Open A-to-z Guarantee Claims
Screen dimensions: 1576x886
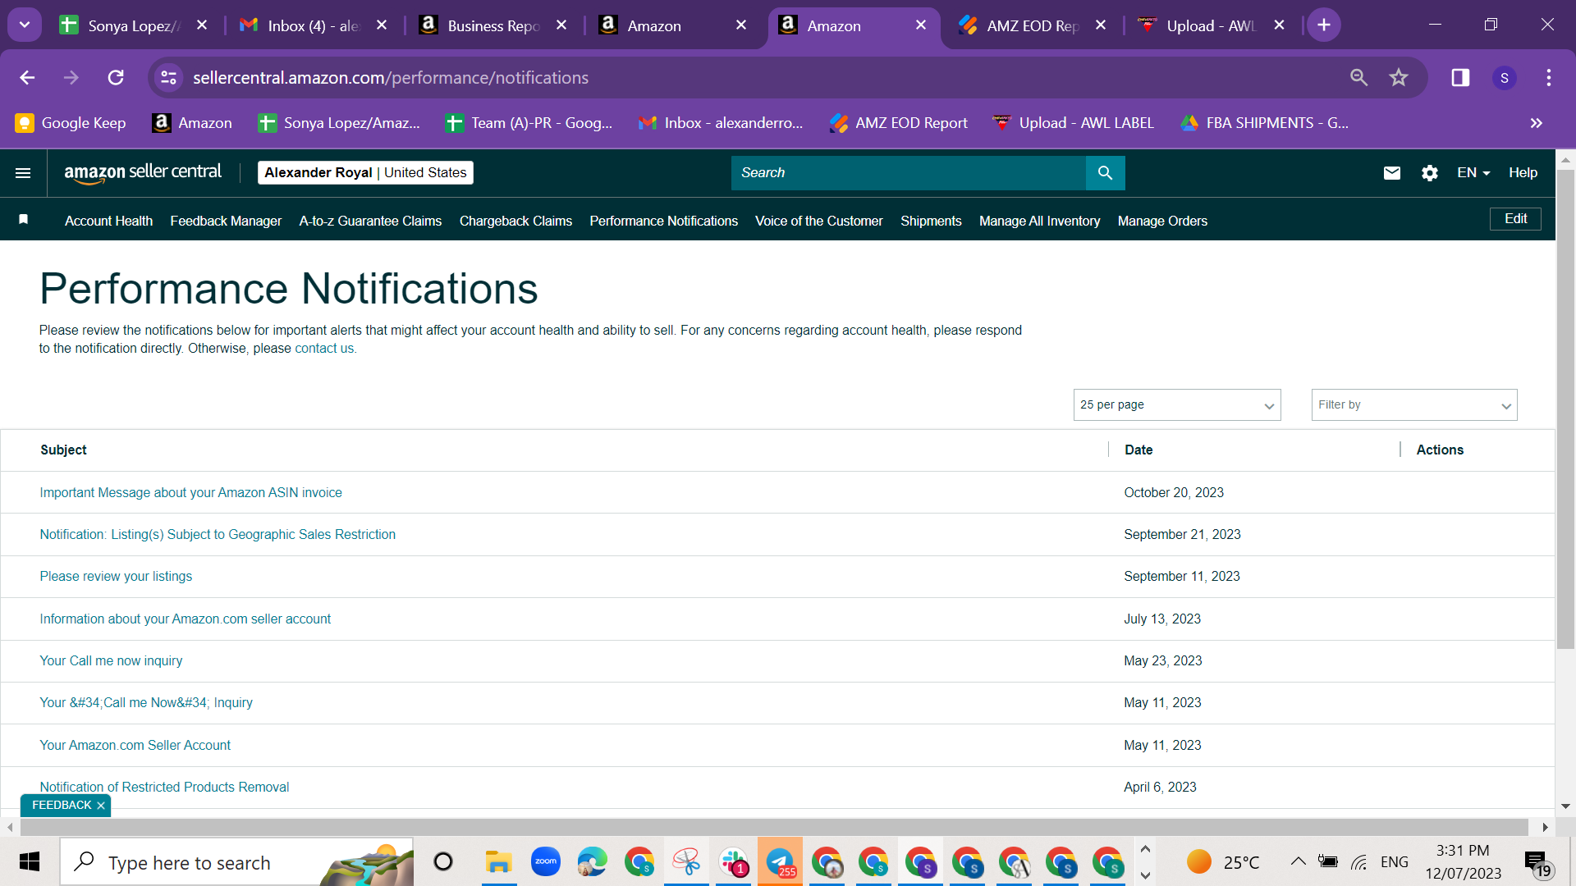coord(370,221)
